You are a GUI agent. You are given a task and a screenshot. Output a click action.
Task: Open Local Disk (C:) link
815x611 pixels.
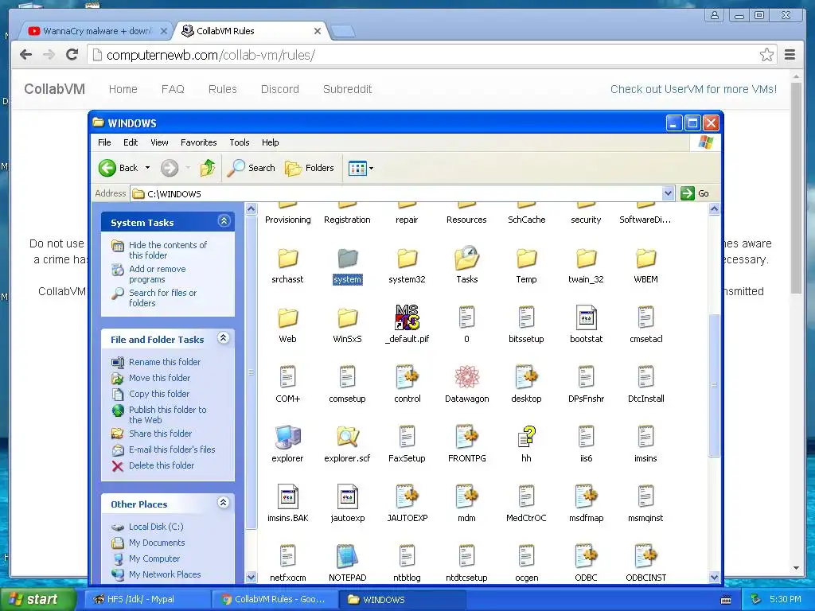coord(156,527)
